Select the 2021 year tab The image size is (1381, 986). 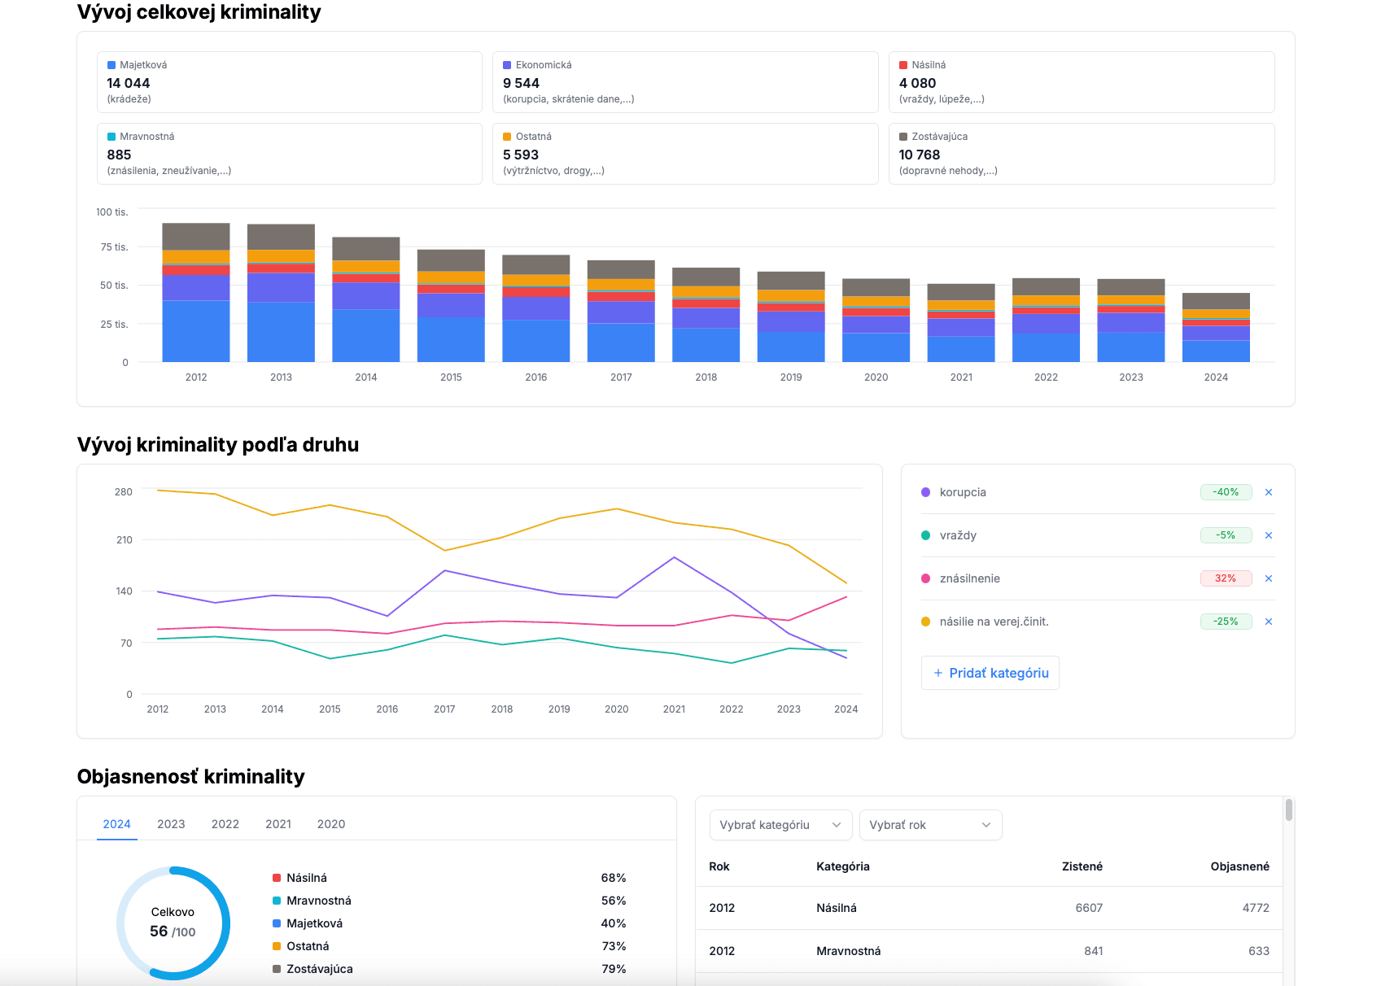click(278, 824)
